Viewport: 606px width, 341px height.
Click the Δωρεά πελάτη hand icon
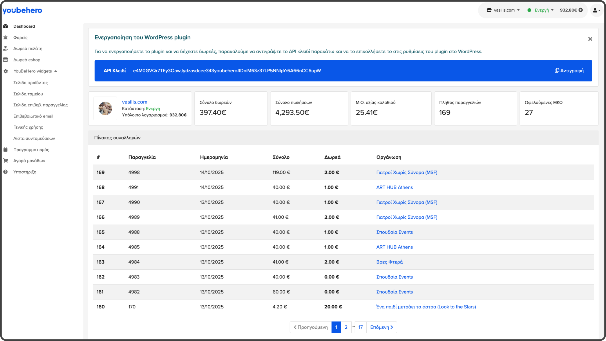pos(5,49)
